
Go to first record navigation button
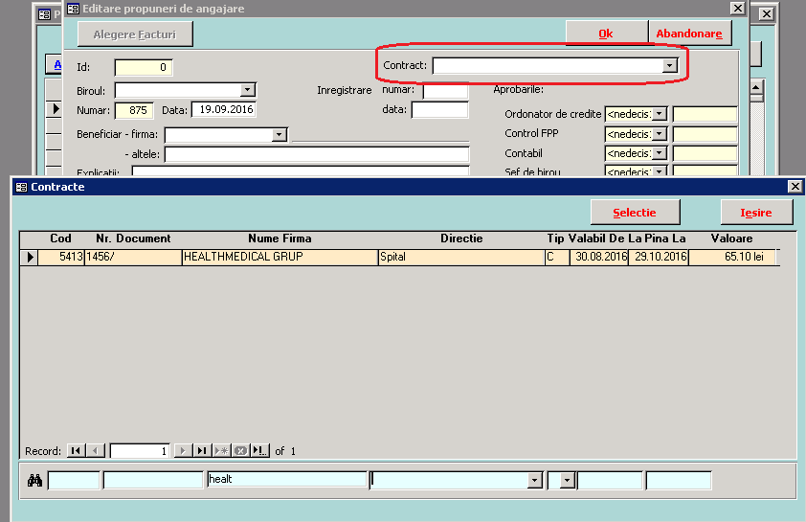75,450
